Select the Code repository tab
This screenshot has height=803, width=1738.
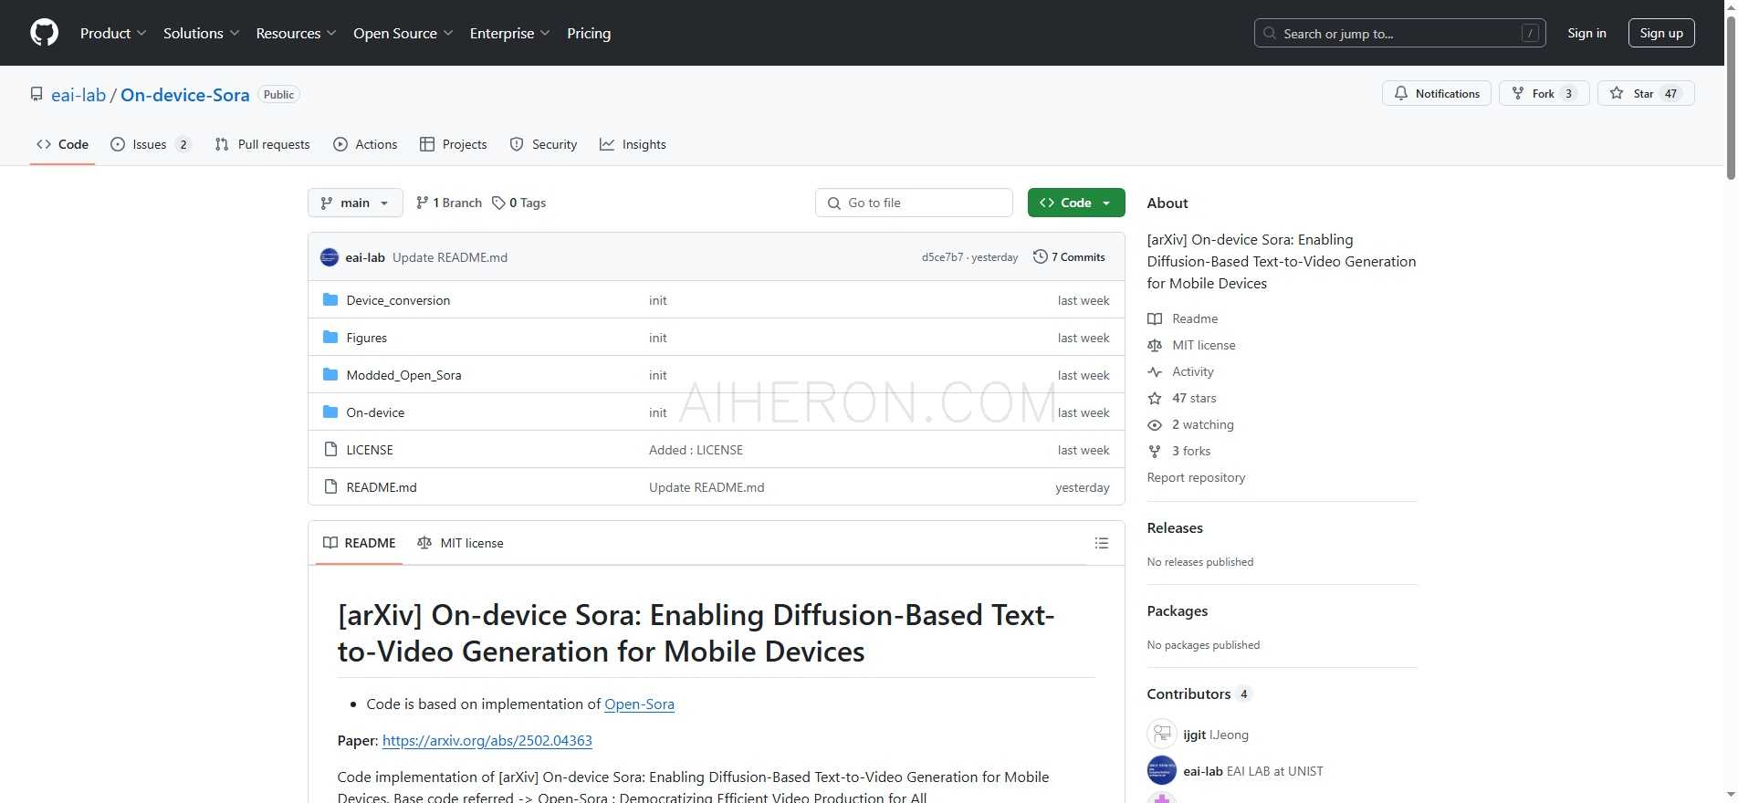[x=62, y=144]
